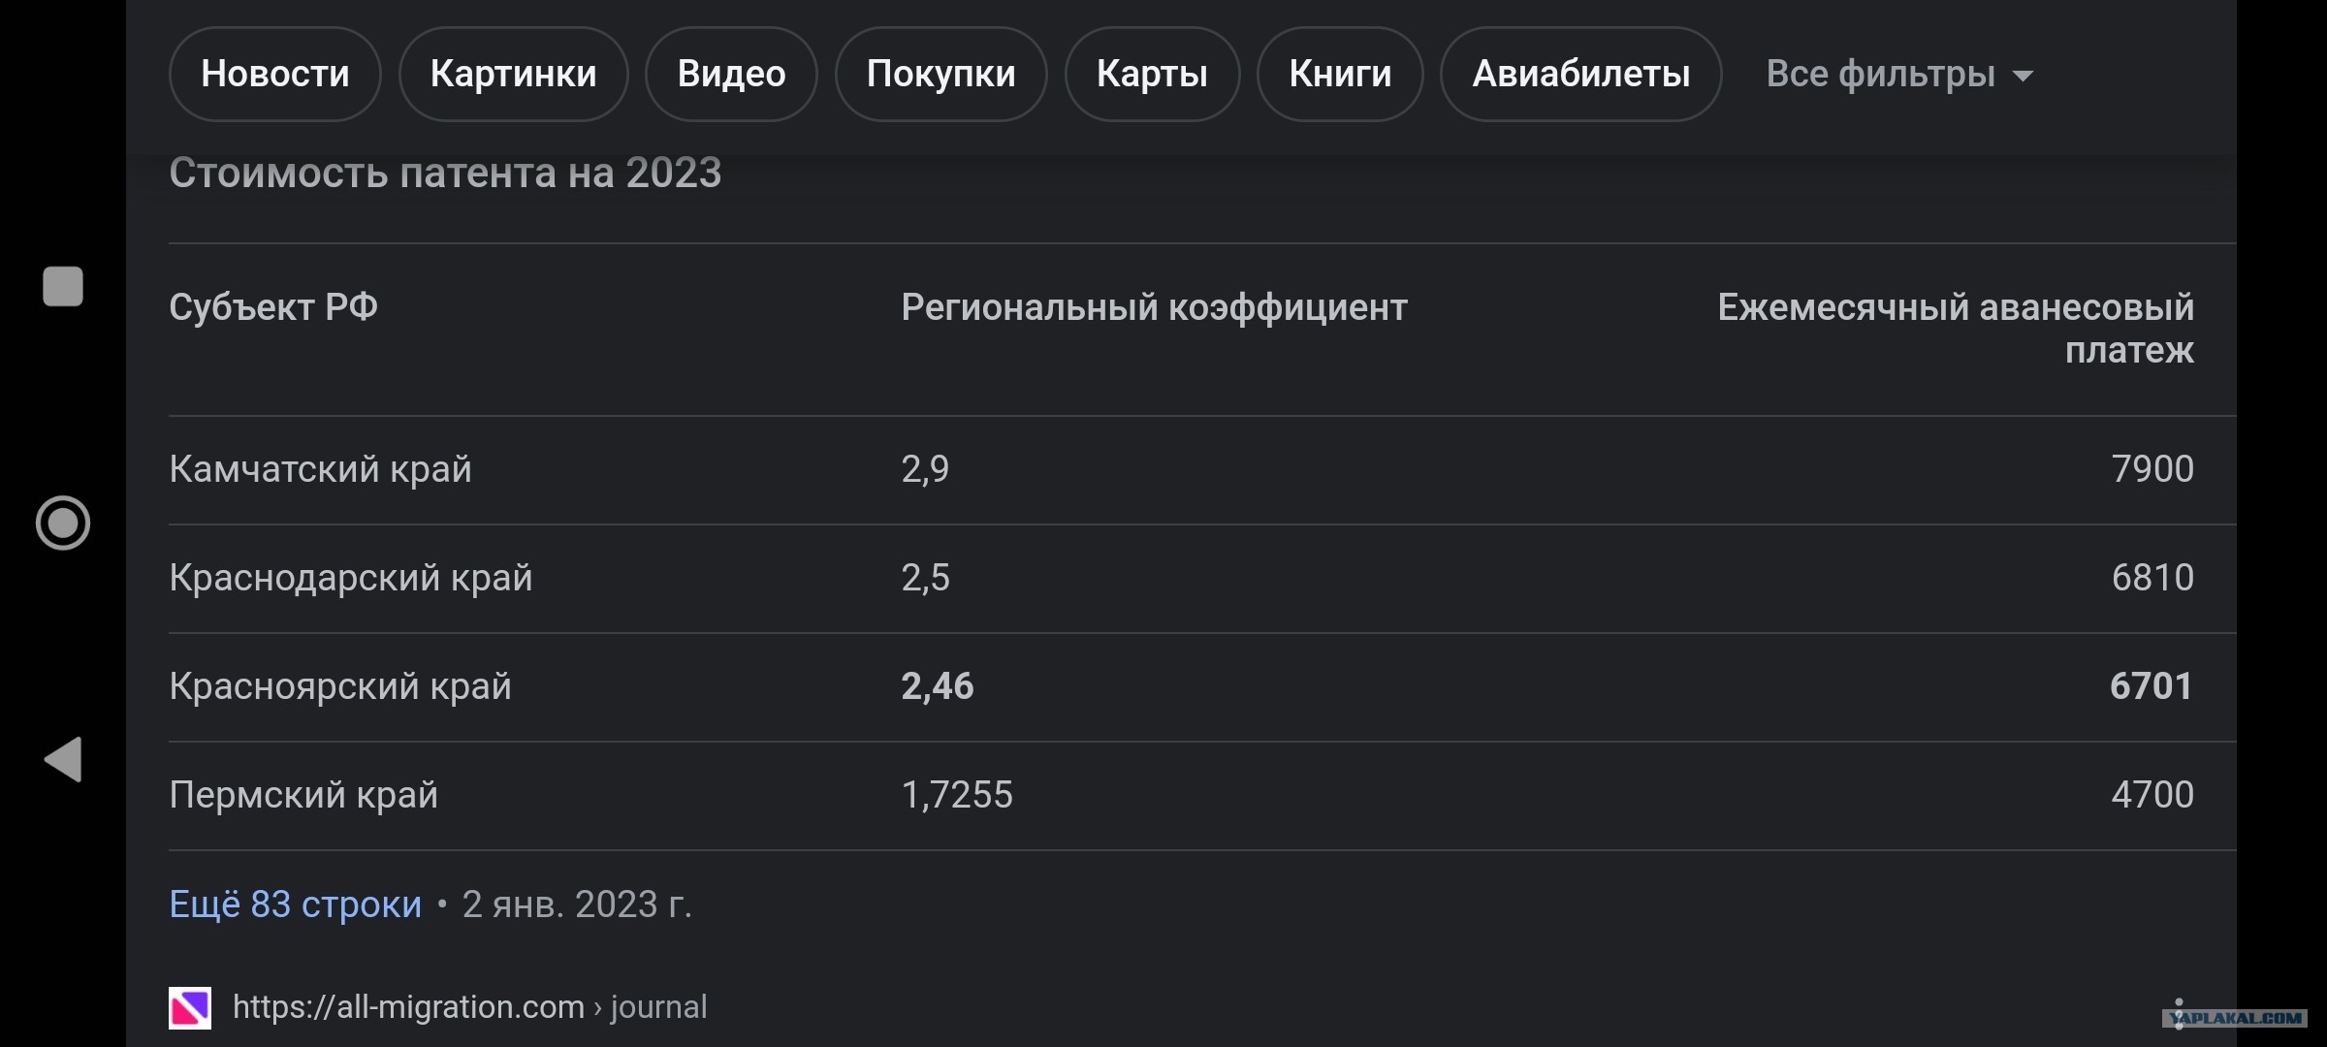
Task: Tap the Android recent apps square icon
Action: [63, 286]
